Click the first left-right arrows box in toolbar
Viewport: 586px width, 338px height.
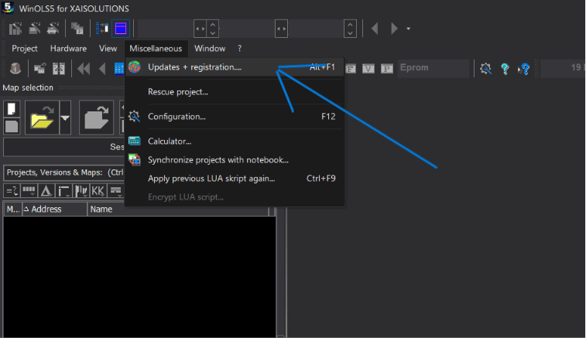click(200, 29)
